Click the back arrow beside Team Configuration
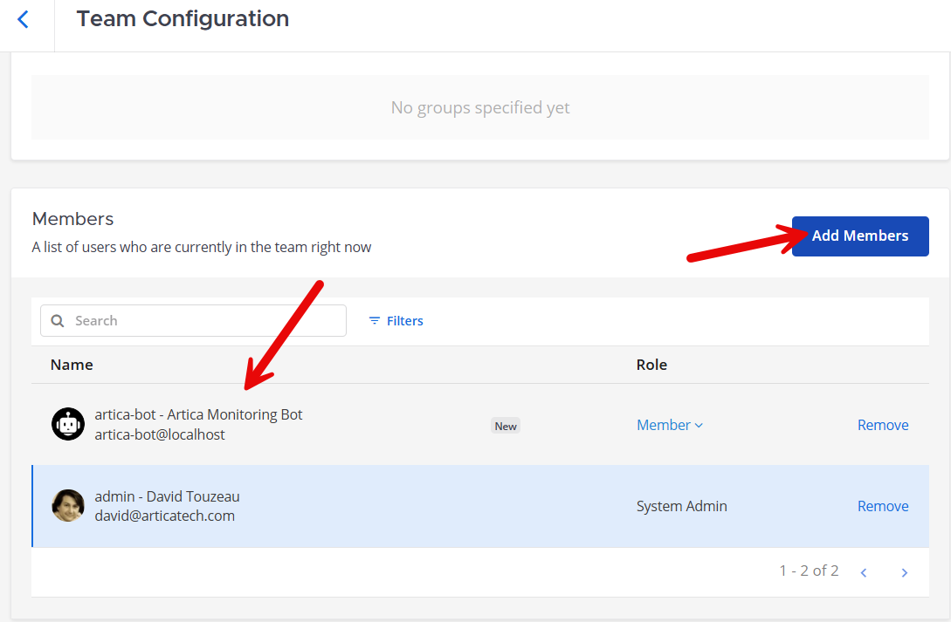The width and height of the screenshot is (951, 622). 24,19
